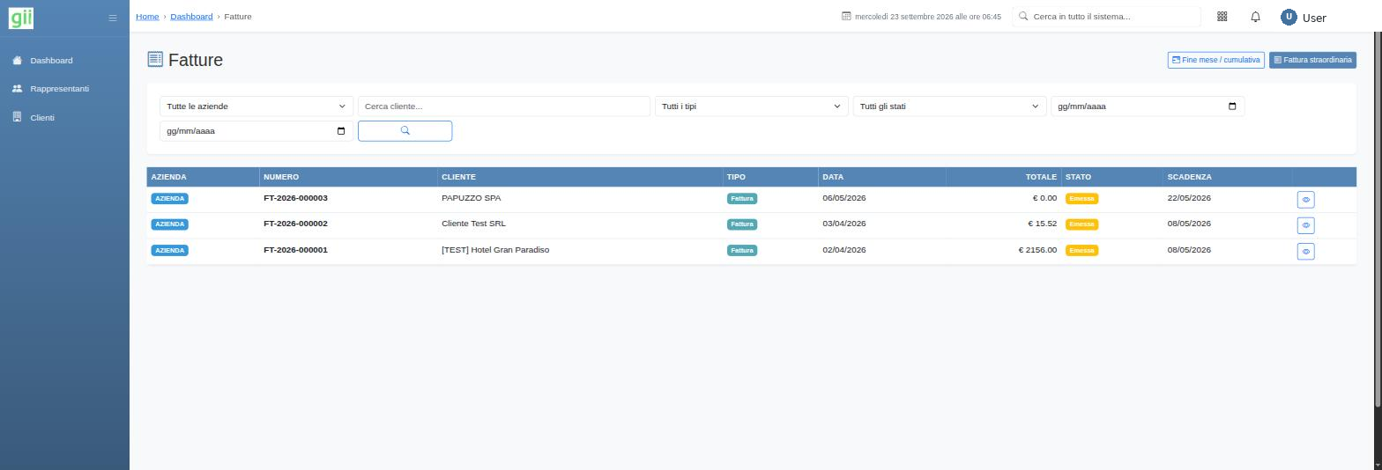The width and height of the screenshot is (1382, 470).
Task: Click invoice number FT-2026-000001
Action: (x=295, y=250)
